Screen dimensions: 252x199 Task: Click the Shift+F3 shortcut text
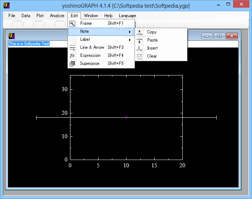(116, 47)
